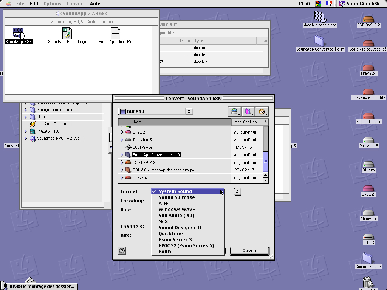Open the SoundApp Read Me file icon
This screenshot has width=387, height=290.
pyautogui.click(x=115, y=33)
